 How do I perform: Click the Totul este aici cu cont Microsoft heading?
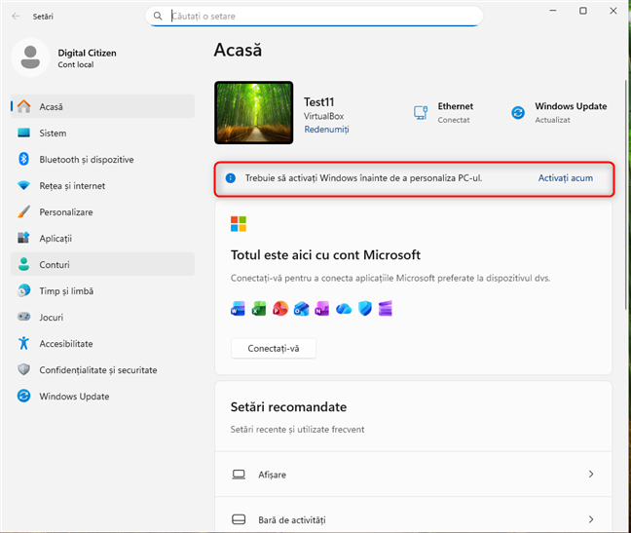pos(325,255)
